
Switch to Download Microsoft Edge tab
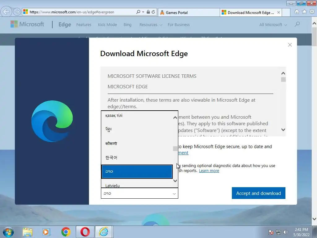pyautogui.click(x=251, y=12)
